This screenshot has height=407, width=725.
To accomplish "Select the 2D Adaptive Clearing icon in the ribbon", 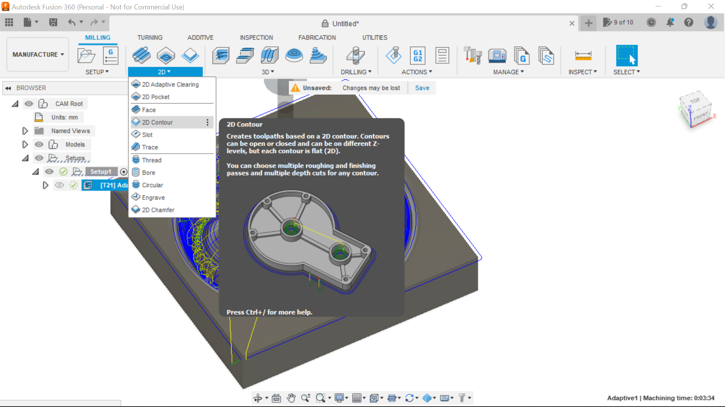I will pyautogui.click(x=141, y=55).
